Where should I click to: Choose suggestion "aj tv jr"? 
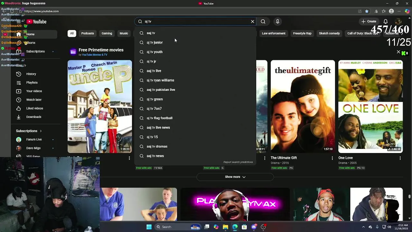click(195, 61)
